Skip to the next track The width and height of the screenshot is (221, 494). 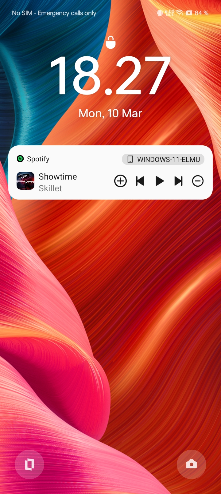tap(179, 181)
